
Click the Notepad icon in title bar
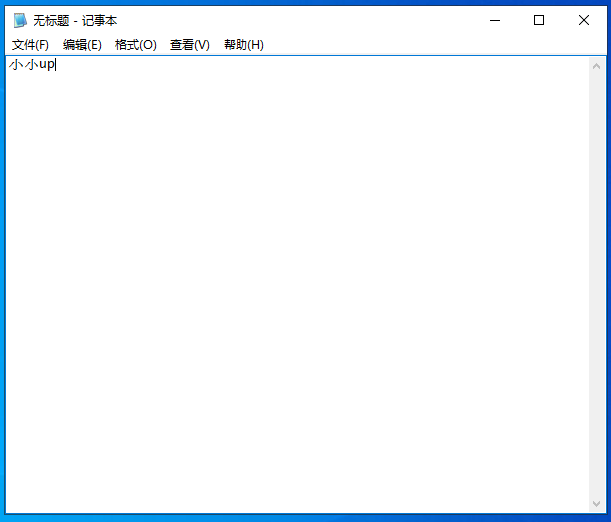point(20,20)
